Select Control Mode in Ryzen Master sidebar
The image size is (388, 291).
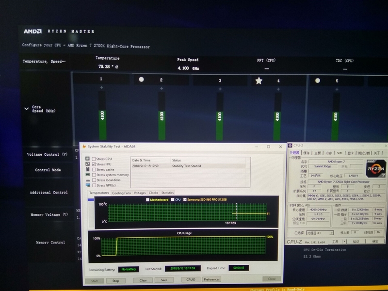pos(48,170)
